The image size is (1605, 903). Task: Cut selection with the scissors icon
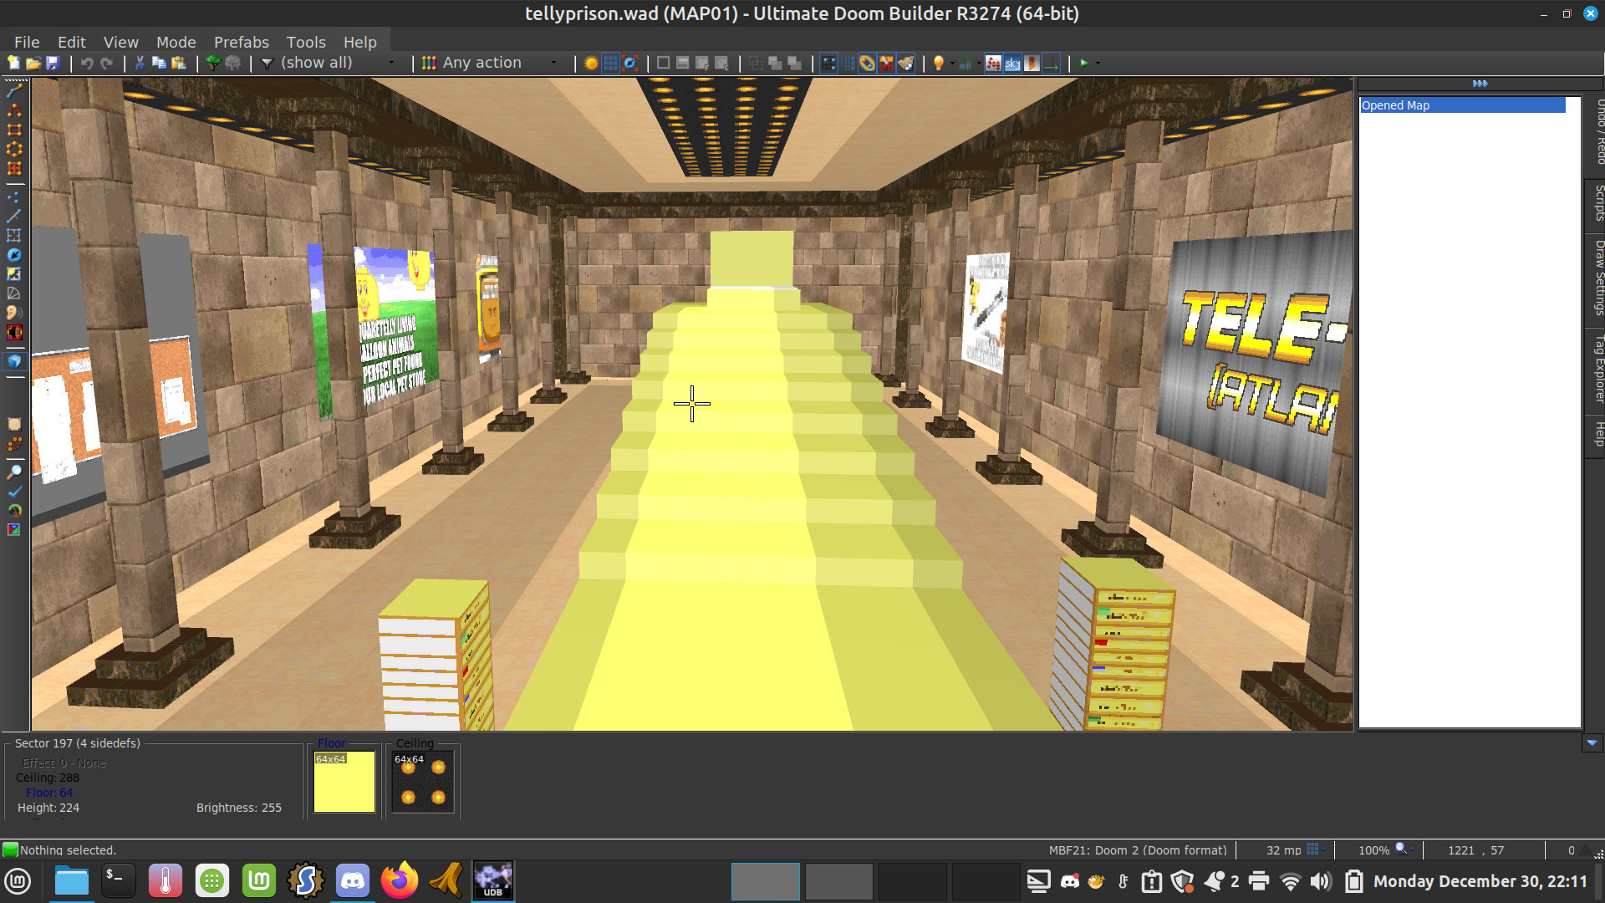click(x=140, y=64)
